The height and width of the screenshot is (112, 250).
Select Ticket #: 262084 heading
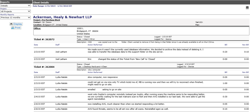point(44,67)
